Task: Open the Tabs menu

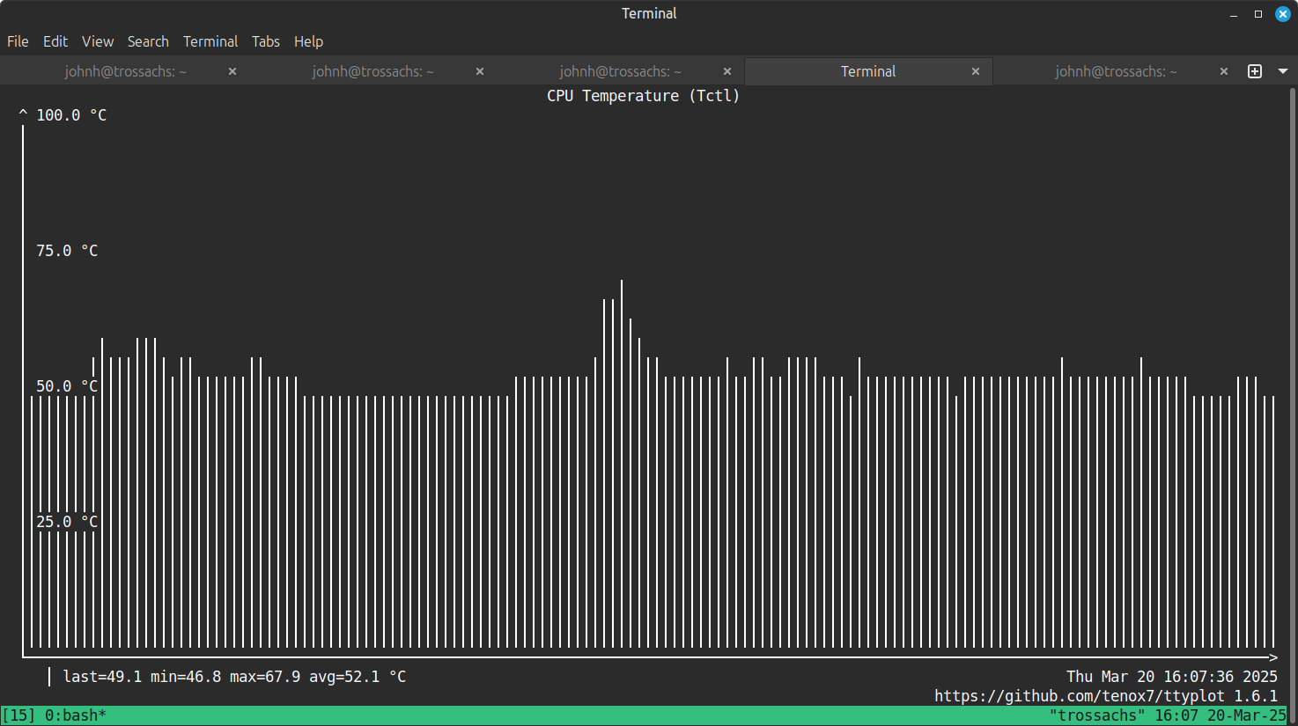Action: 265,41
